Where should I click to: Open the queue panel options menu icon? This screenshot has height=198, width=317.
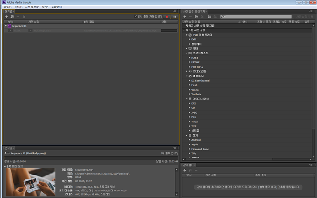point(174,11)
